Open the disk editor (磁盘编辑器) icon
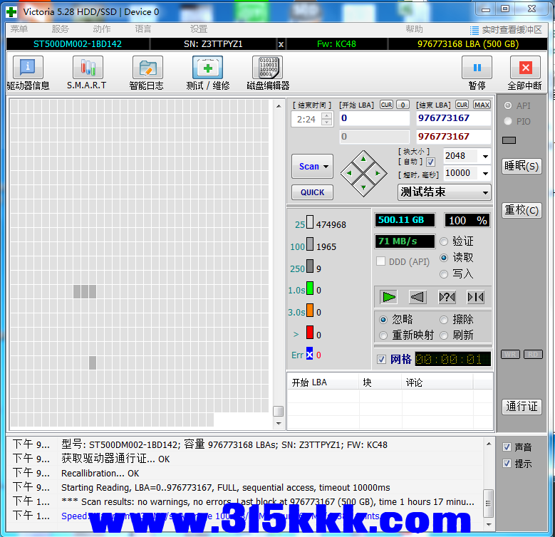Viewport: 555px width, 537px height. [268, 67]
